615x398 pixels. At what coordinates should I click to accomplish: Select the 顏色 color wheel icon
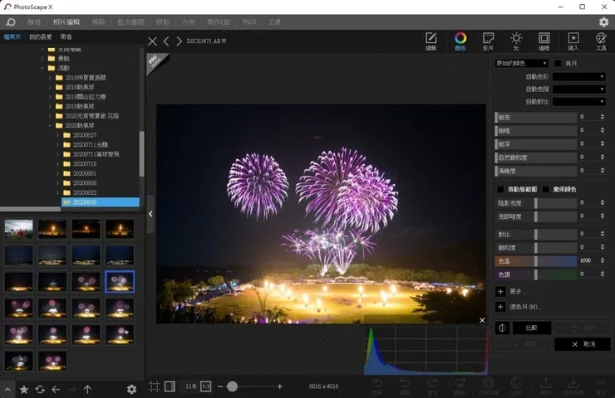coord(460,41)
